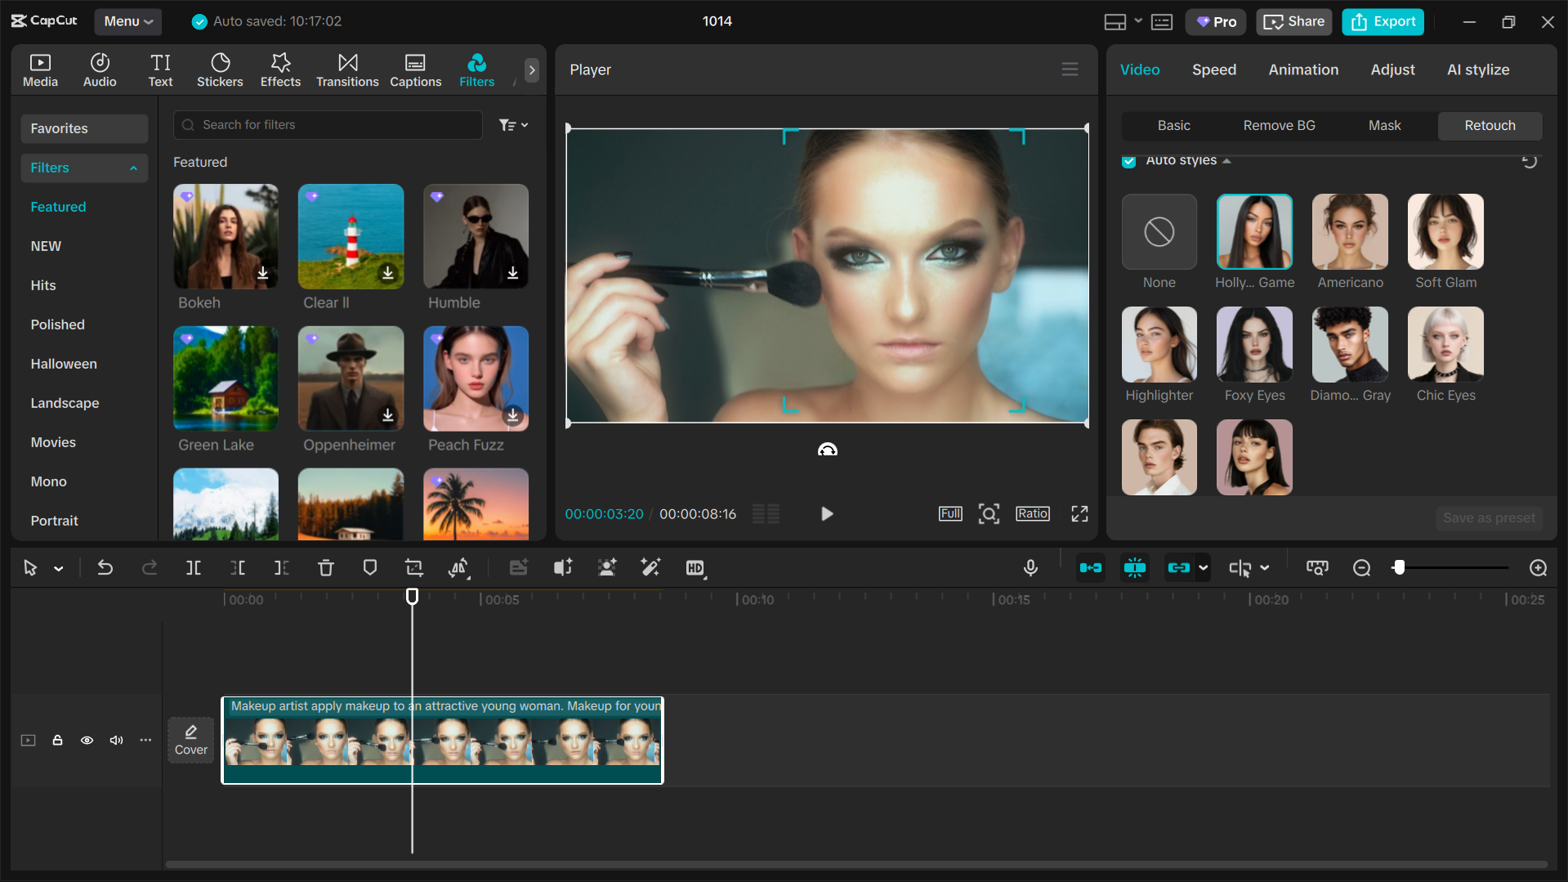1568x882 pixels.
Task: Switch to the Speed tab
Action: coord(1213,69)
